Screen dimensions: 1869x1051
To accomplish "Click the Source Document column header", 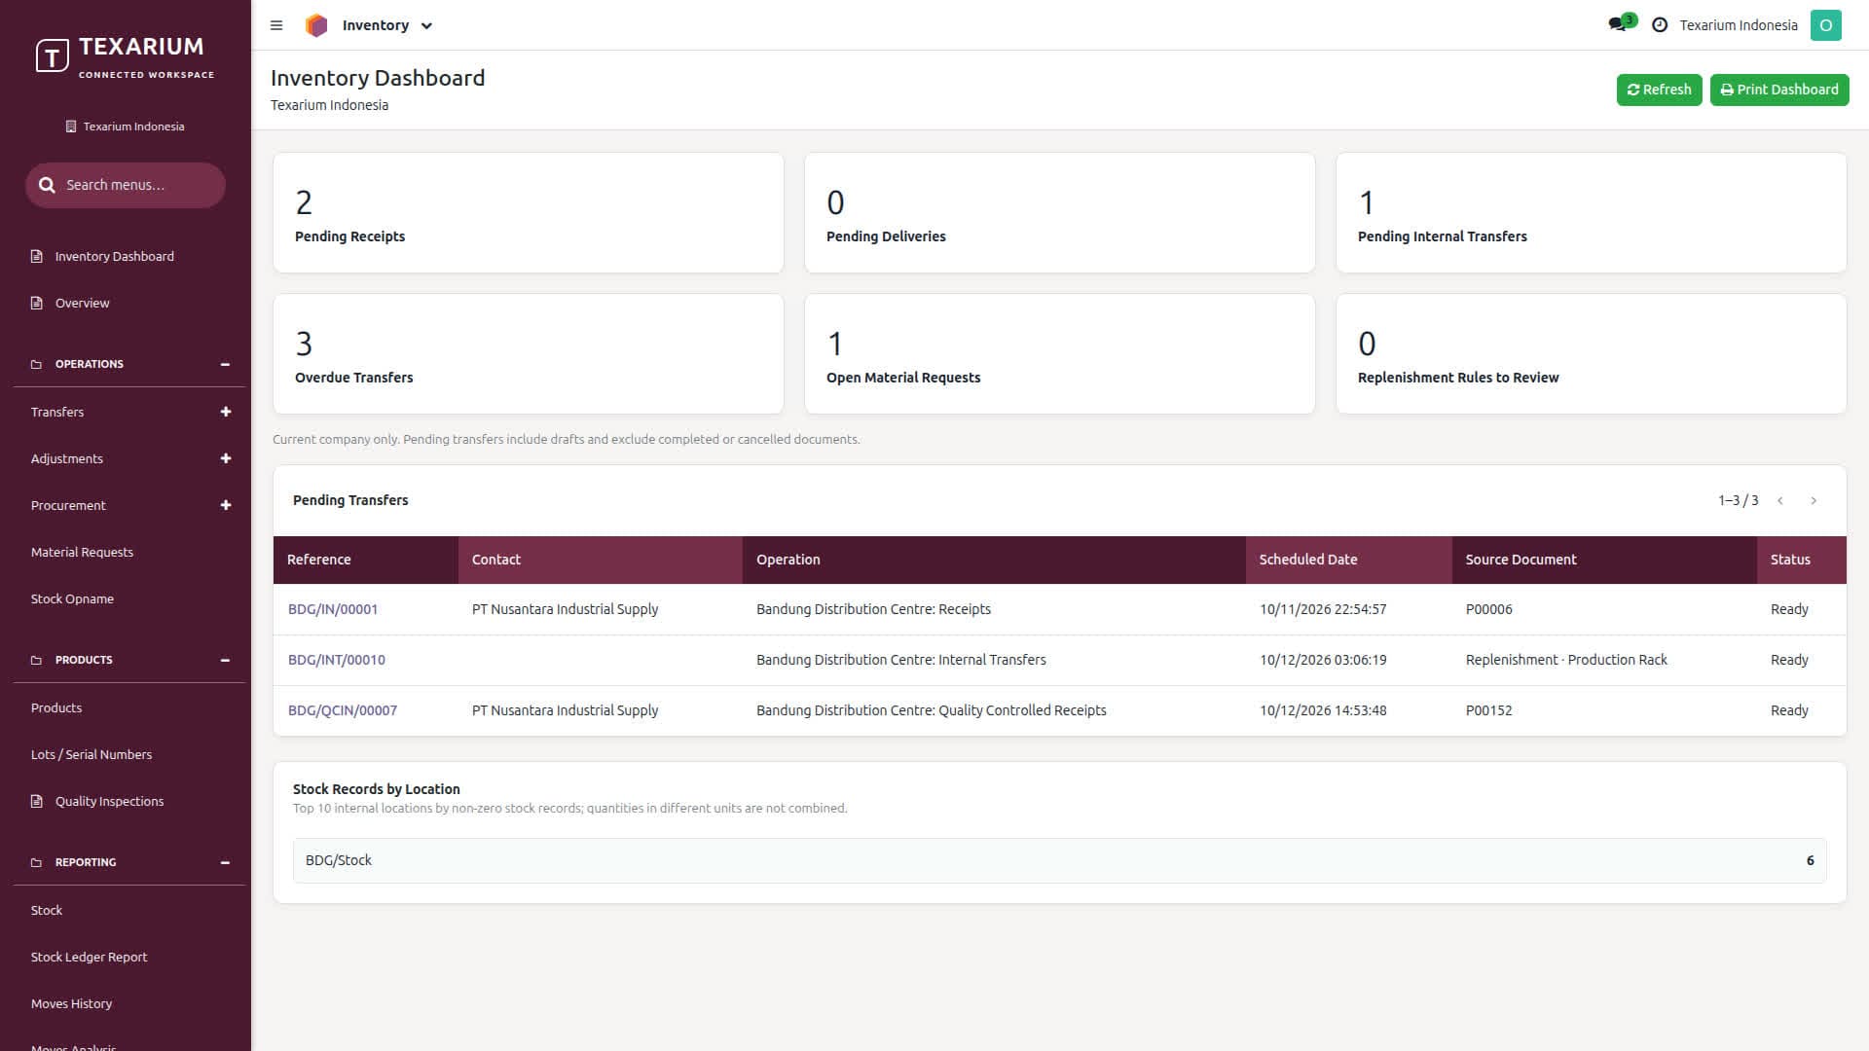I will click(1604, 560).
